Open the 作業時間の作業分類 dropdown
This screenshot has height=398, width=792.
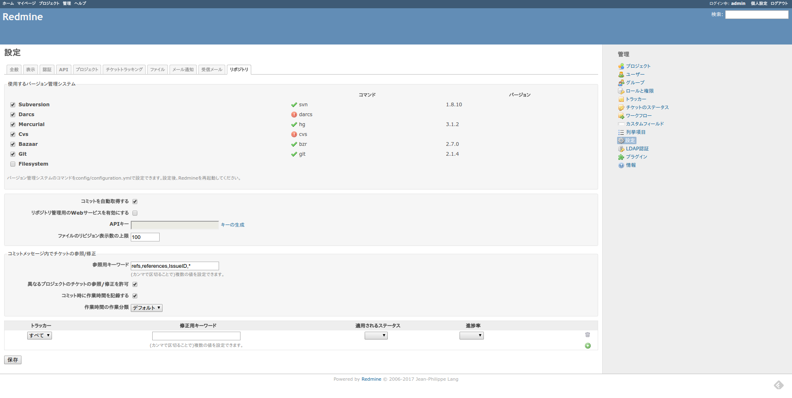coord(146,308)
